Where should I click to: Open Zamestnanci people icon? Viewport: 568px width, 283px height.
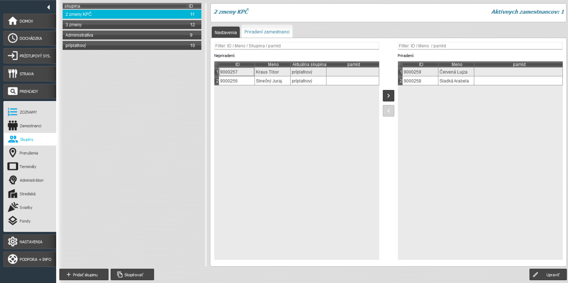tap(13, 126)
